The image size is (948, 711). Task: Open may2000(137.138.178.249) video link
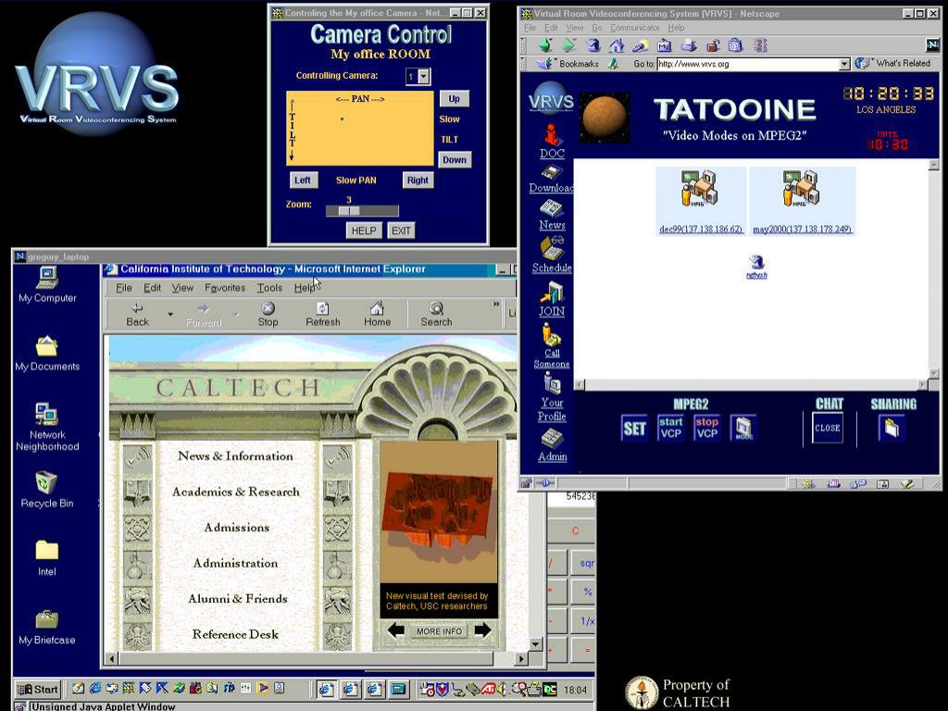coord(802,230)
